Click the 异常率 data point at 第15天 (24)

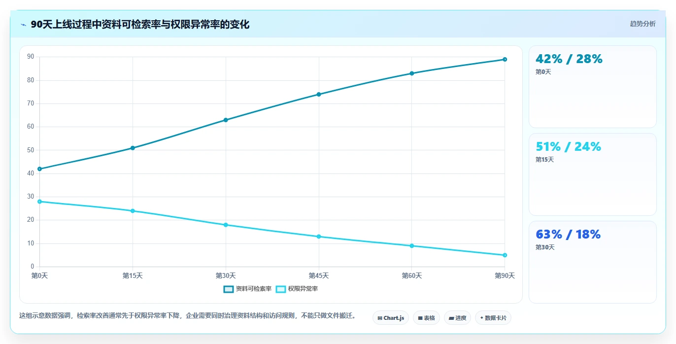(x=133, y=211)
